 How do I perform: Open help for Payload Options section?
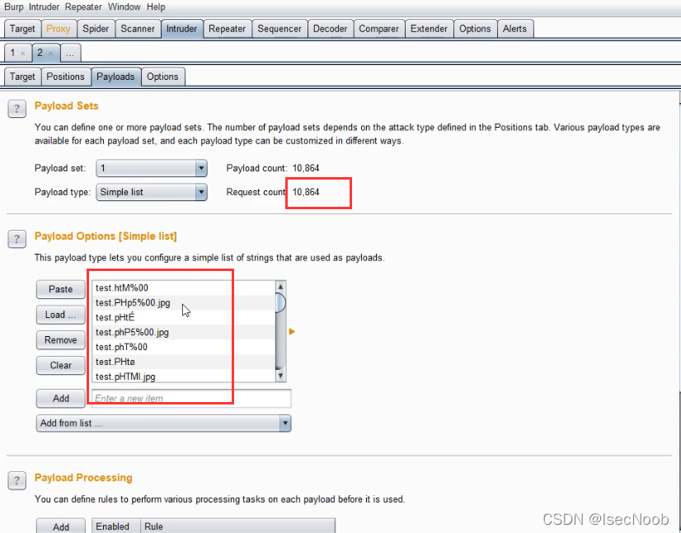pos(17,239)
